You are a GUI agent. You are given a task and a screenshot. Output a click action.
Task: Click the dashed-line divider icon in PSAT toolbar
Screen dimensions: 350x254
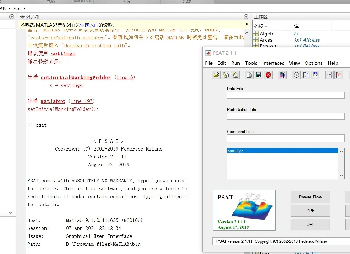[x=330, y=75]
